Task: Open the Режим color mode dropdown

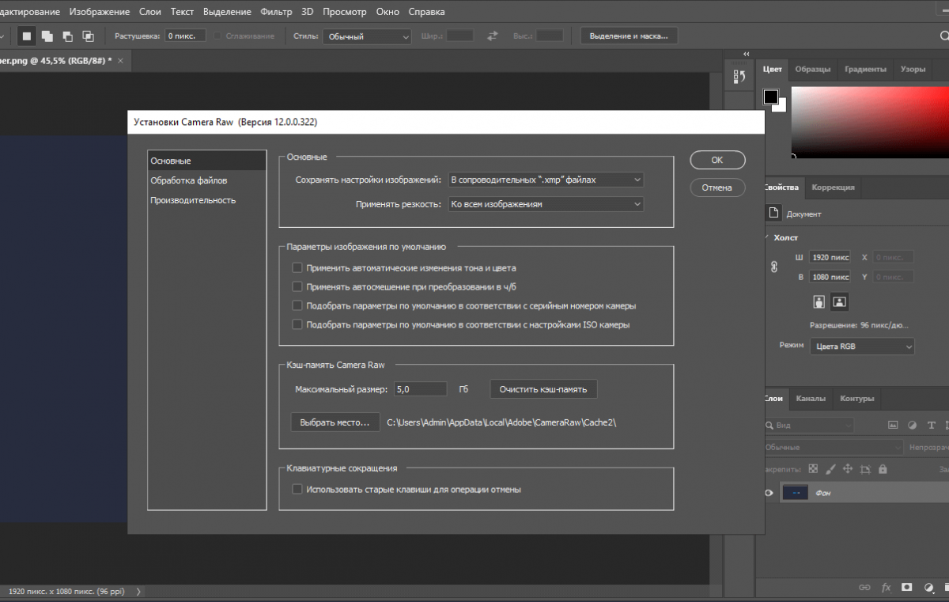Action: click(862, 346)
